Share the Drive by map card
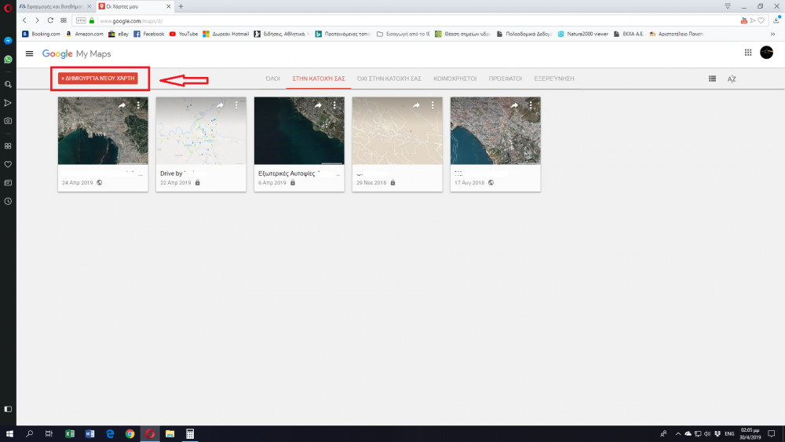 point(221,105)
